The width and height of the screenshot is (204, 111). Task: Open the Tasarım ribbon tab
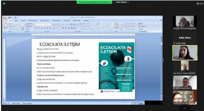pos(23,21)
